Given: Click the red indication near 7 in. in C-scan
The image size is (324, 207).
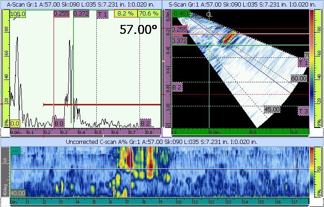Looking at the screenshot, I should [129, 159].
